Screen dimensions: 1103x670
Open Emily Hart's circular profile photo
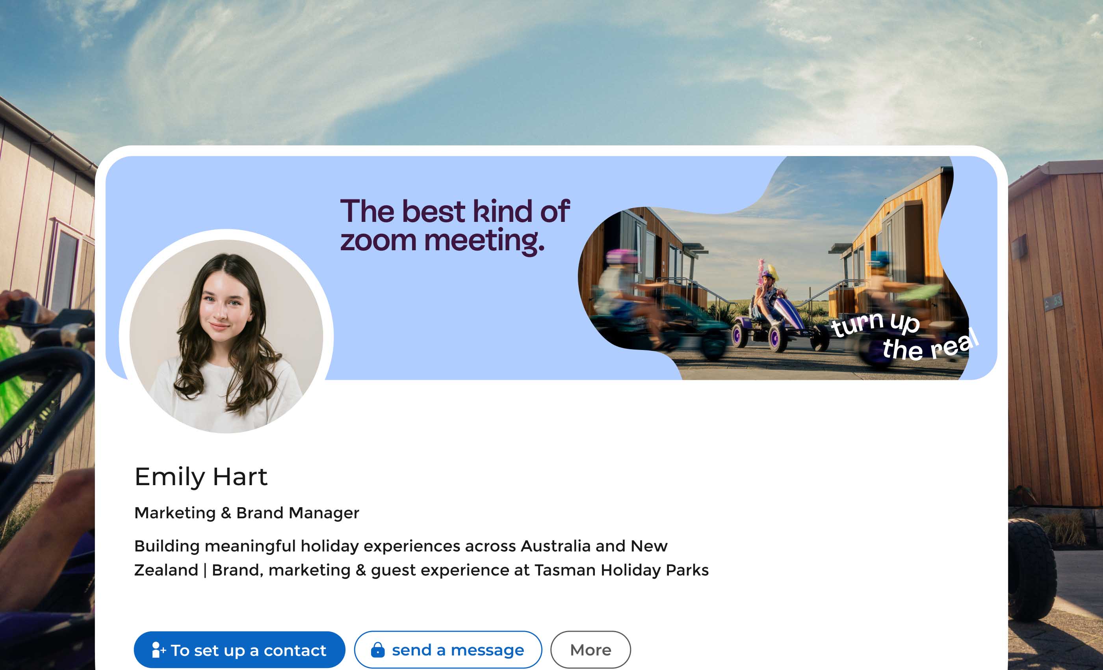226,336
